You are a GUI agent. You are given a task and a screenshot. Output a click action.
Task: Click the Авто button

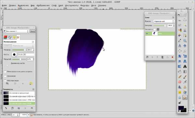[32, 31]
